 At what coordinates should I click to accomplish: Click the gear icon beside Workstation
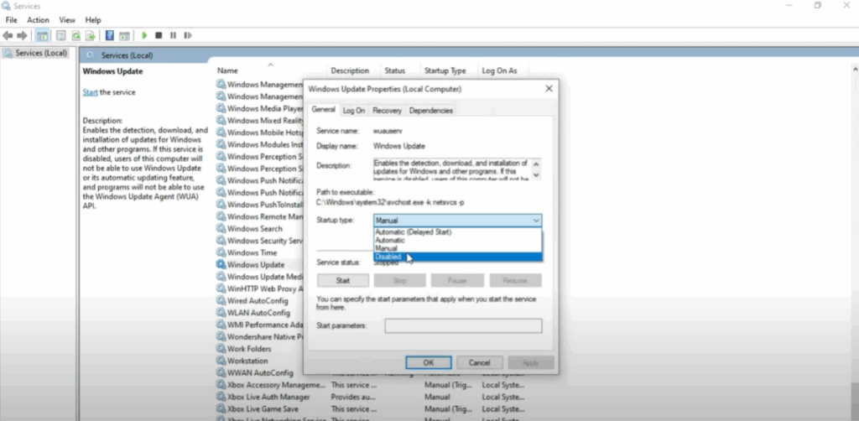click(221, 361)
